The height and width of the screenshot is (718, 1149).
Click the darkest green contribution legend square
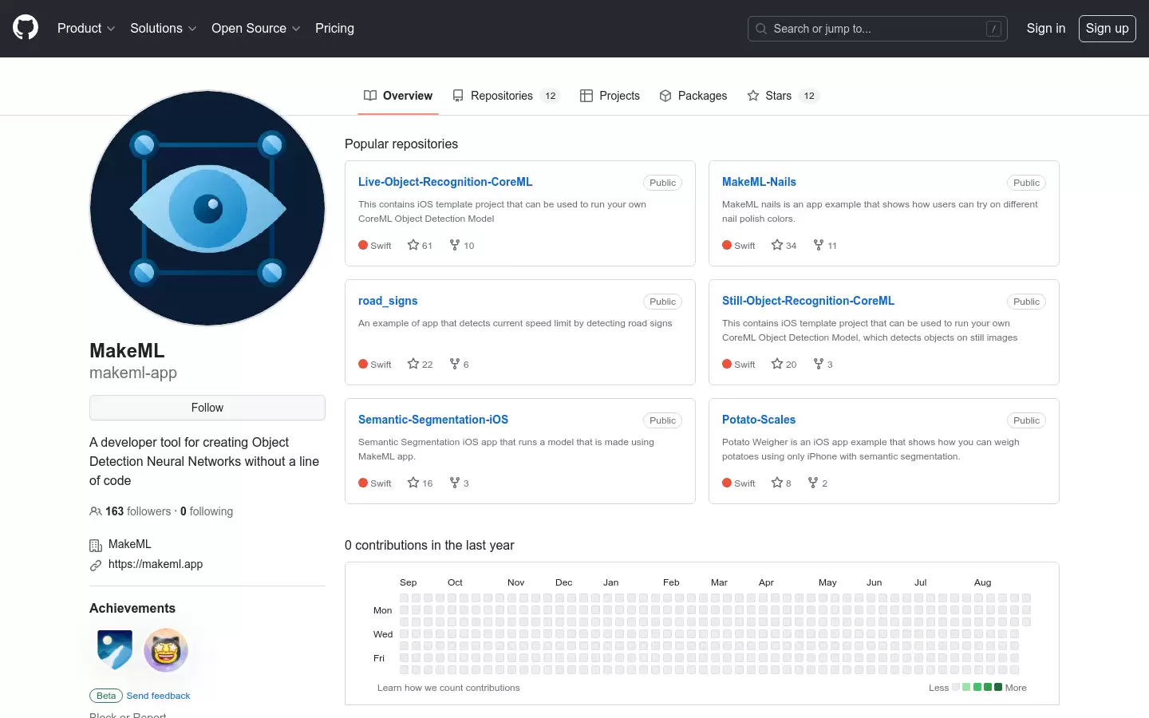tap(998, 687)
